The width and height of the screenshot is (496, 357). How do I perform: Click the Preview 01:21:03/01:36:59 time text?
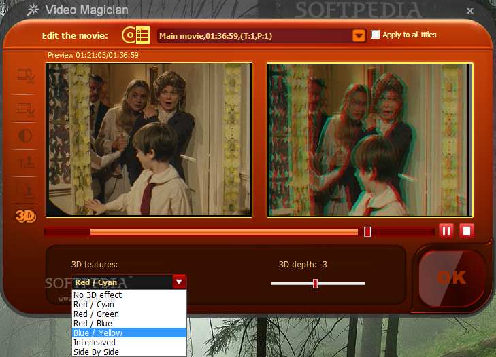click(93, 55)
